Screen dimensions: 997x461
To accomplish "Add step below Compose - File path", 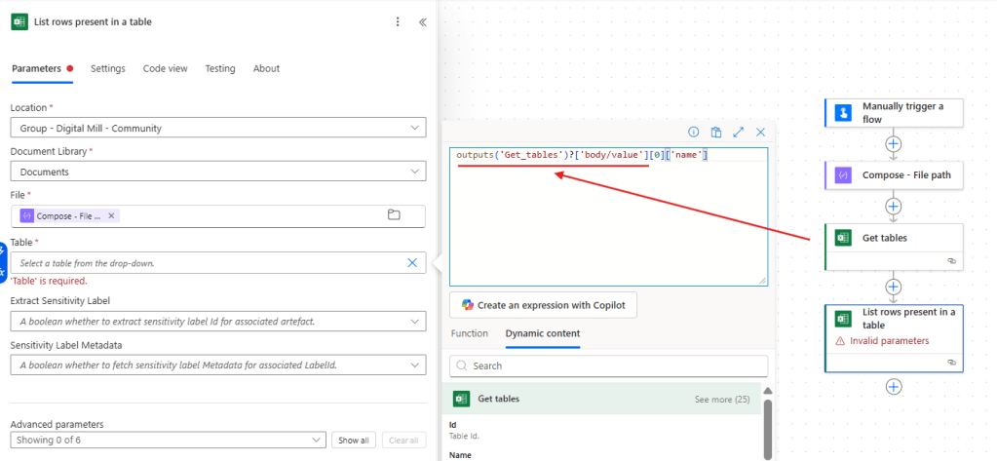I will (x=894, y=206).
